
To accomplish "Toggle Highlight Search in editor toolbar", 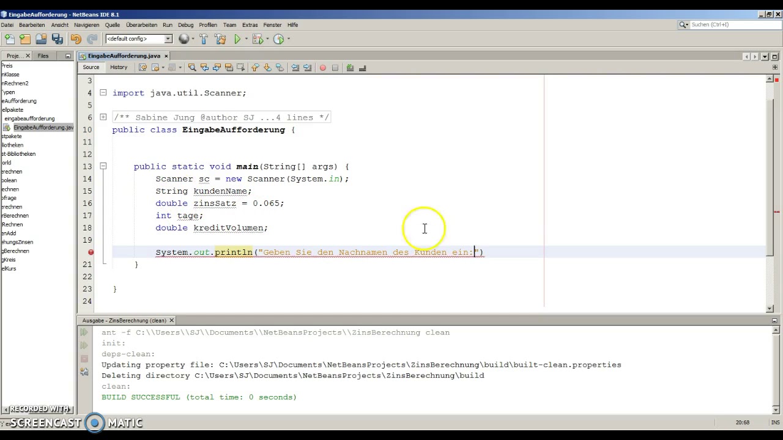I will 229,68.
